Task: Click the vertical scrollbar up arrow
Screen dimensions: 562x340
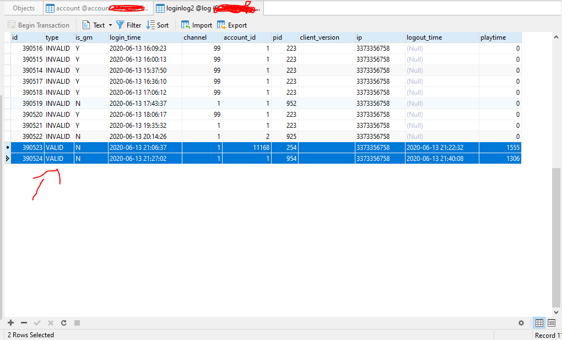Action: point(556,37)
